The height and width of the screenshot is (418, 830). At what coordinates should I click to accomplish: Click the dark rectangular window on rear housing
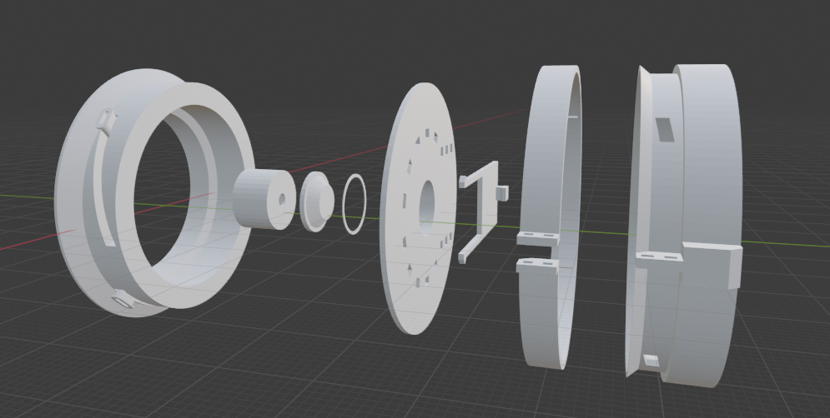coord(666,130)
